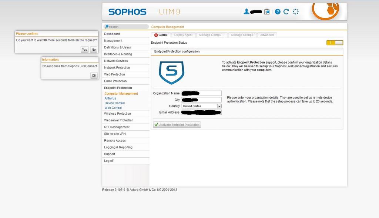Click the Sophos shield emblem
Image resolution: width=379 pixels, height=218 pixels.
171,73
